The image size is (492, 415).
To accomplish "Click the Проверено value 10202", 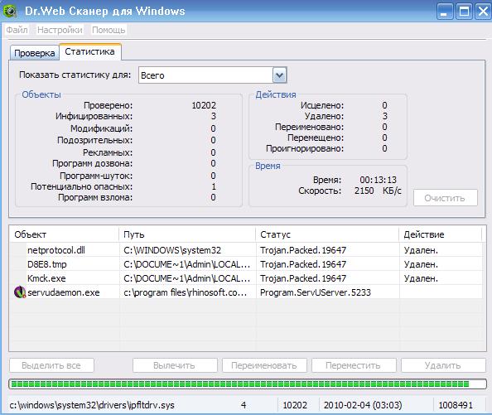I will click(x=204, y=105).
